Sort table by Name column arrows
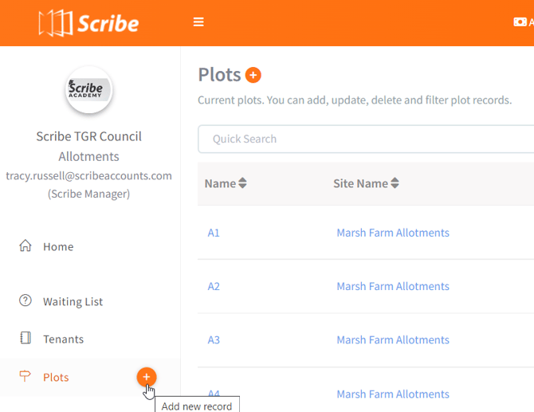This screenshot has width=534, height=412. pyautogui.click(x=242, y=184)
